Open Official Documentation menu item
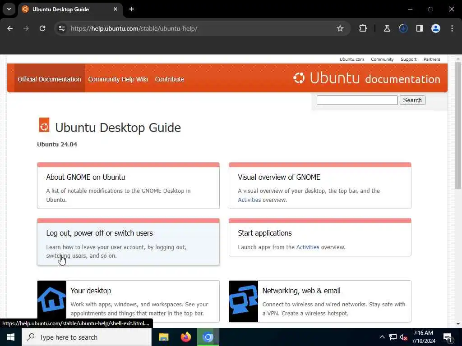462x346 pixels. 49,79
